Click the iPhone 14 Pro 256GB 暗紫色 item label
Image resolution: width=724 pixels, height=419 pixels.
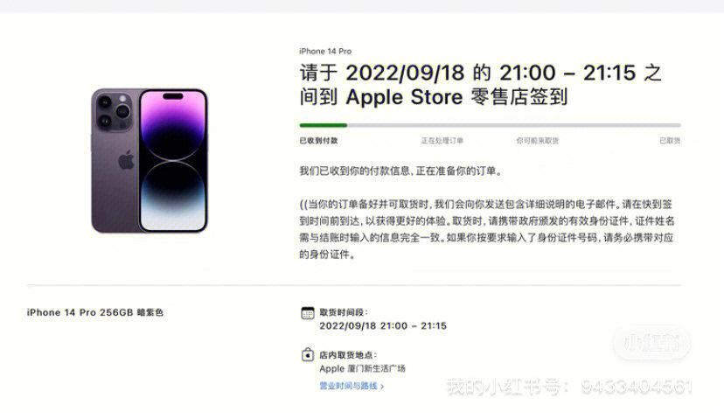coord(95,312)
